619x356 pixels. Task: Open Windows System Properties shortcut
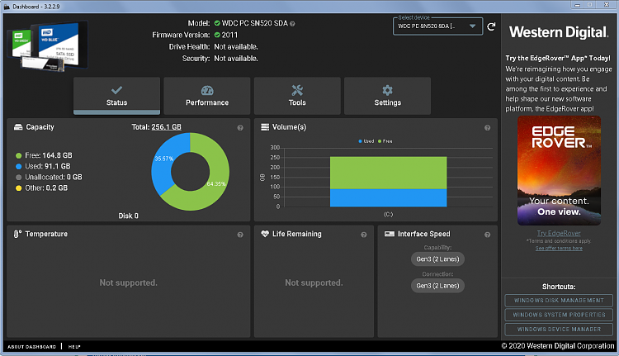pos(559,315)
